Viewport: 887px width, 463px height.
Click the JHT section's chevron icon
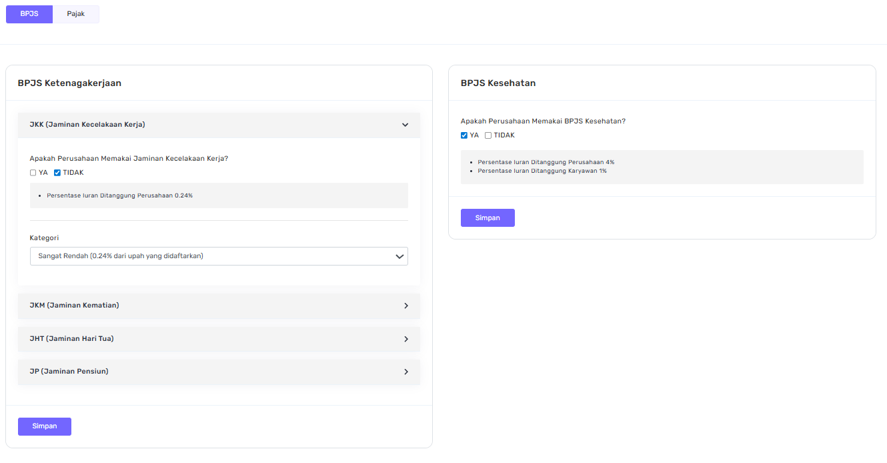(x=406, y=338)
